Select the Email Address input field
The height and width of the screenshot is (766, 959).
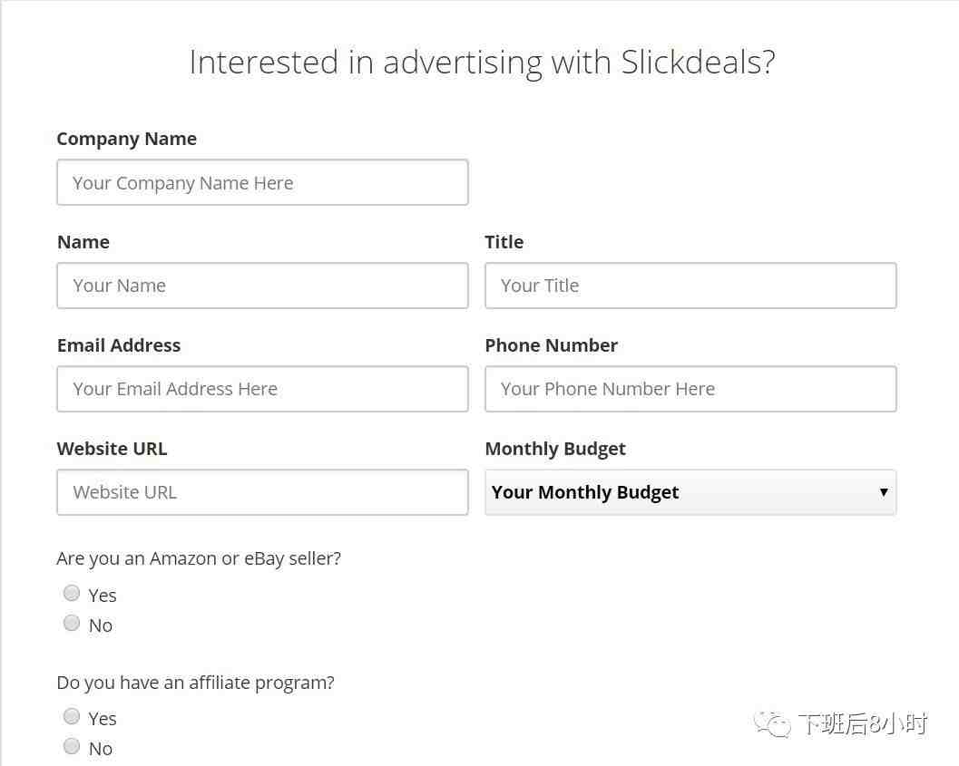pos(262,389)
